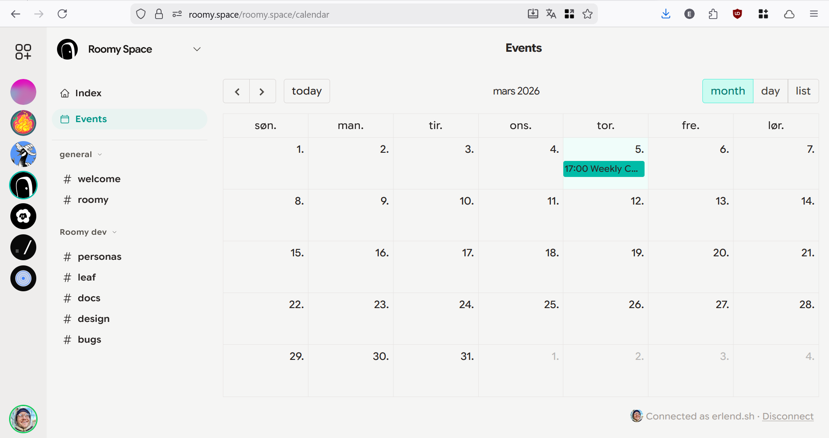Switch calendar to day view
Screen dimensions: 829x438
770,91
